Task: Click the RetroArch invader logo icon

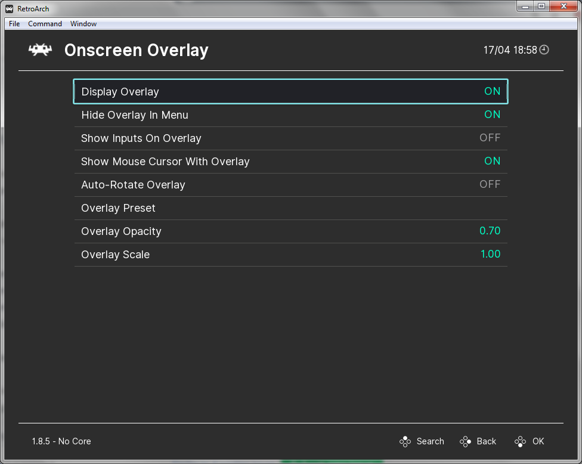Action: pos(39,50)
